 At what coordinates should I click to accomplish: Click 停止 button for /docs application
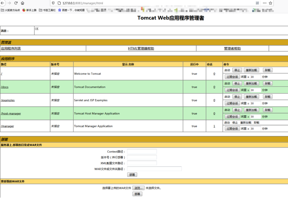click(x=237, y=84)
